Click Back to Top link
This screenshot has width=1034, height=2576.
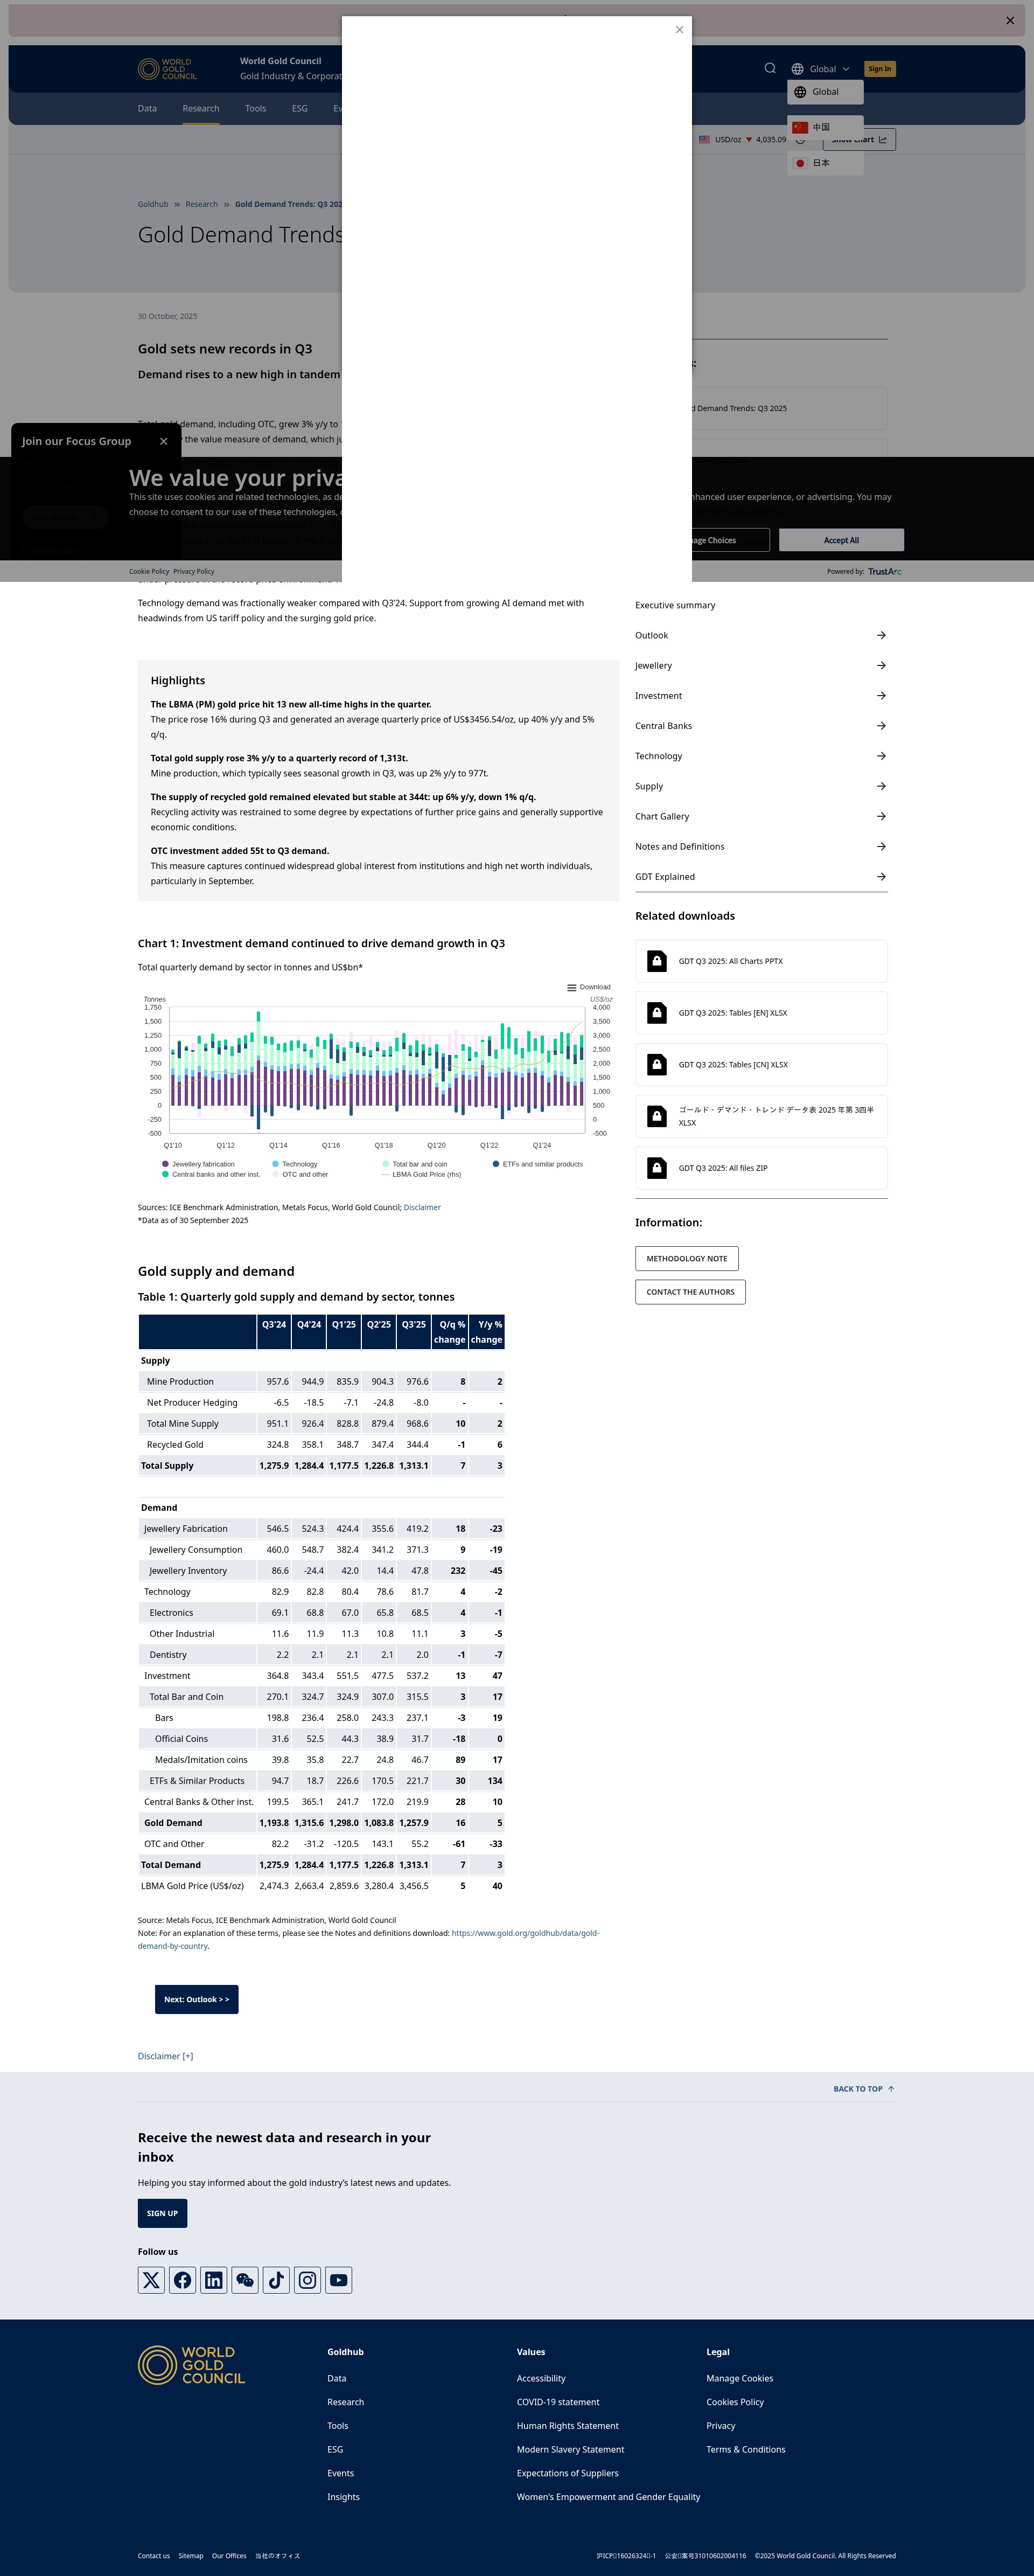[x=864, y=2089]
